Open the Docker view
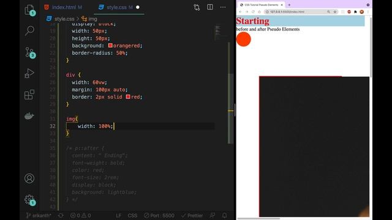The image size is (392, 220). pyautogui.click(x=29, y=116)
